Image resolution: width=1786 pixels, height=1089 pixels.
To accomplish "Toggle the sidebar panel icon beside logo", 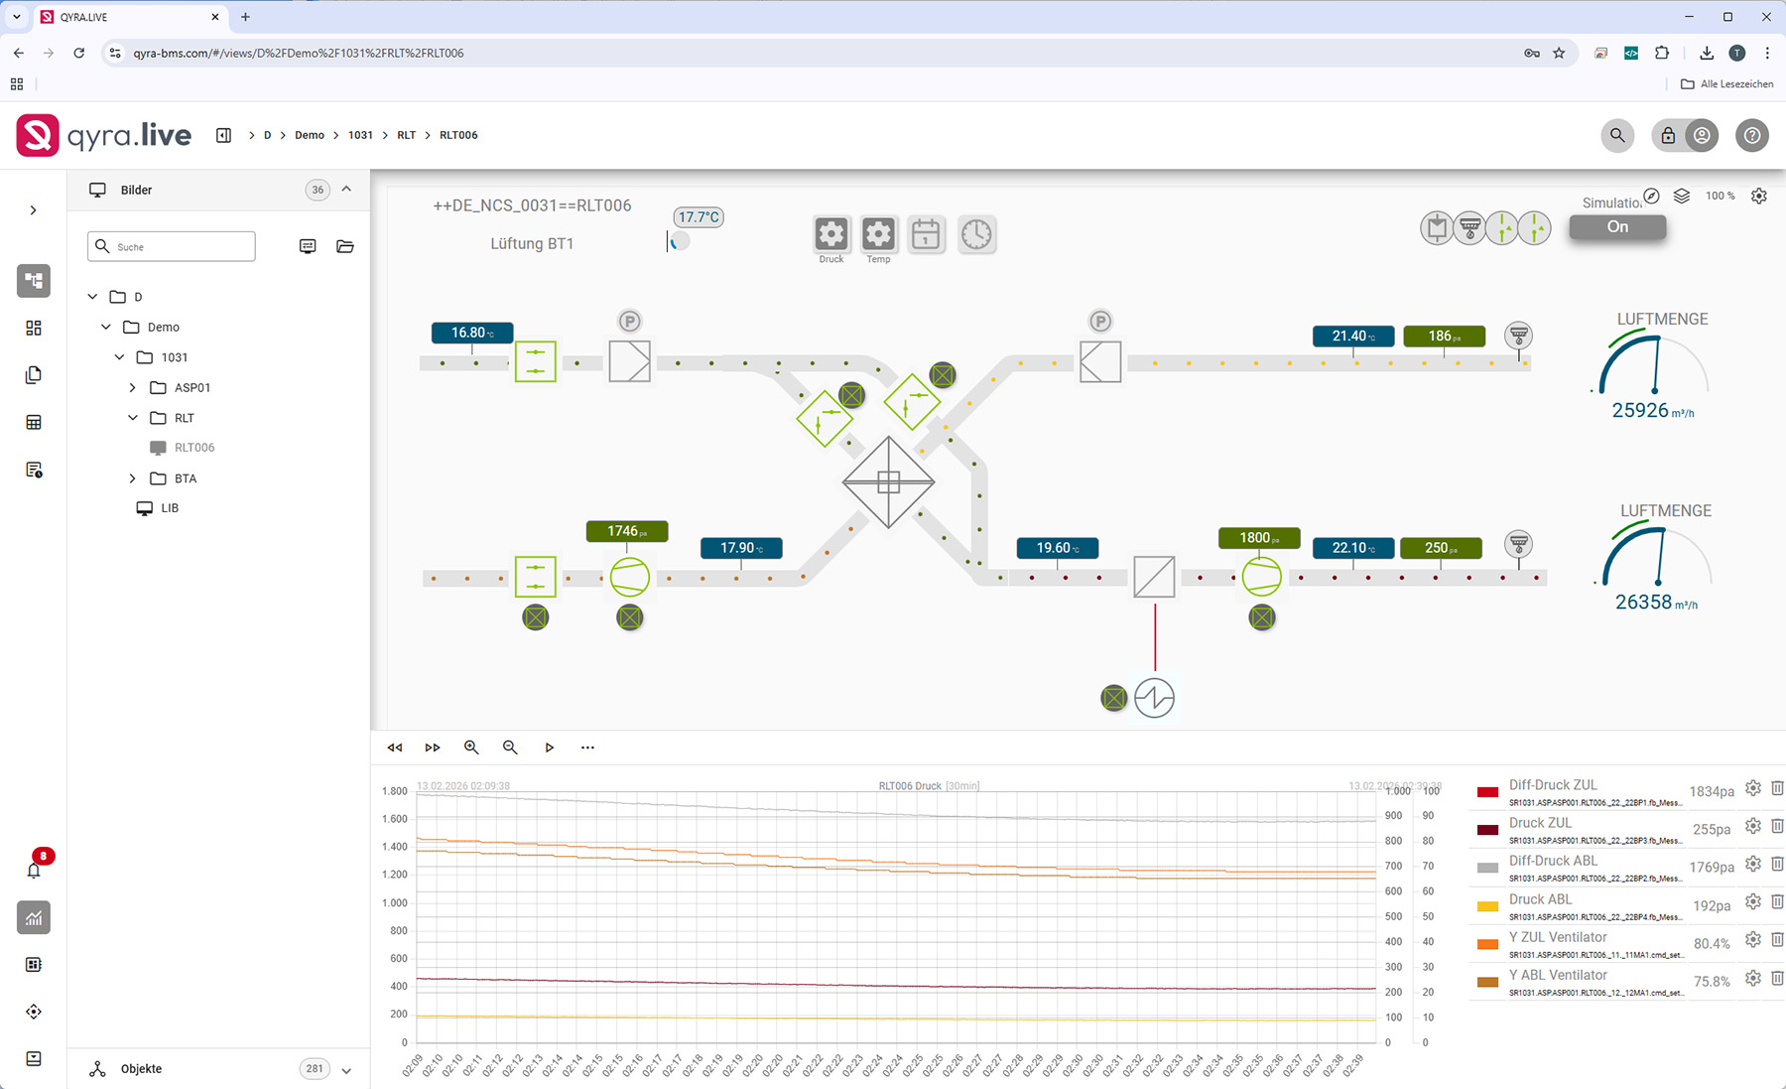I will pos(223,135).
